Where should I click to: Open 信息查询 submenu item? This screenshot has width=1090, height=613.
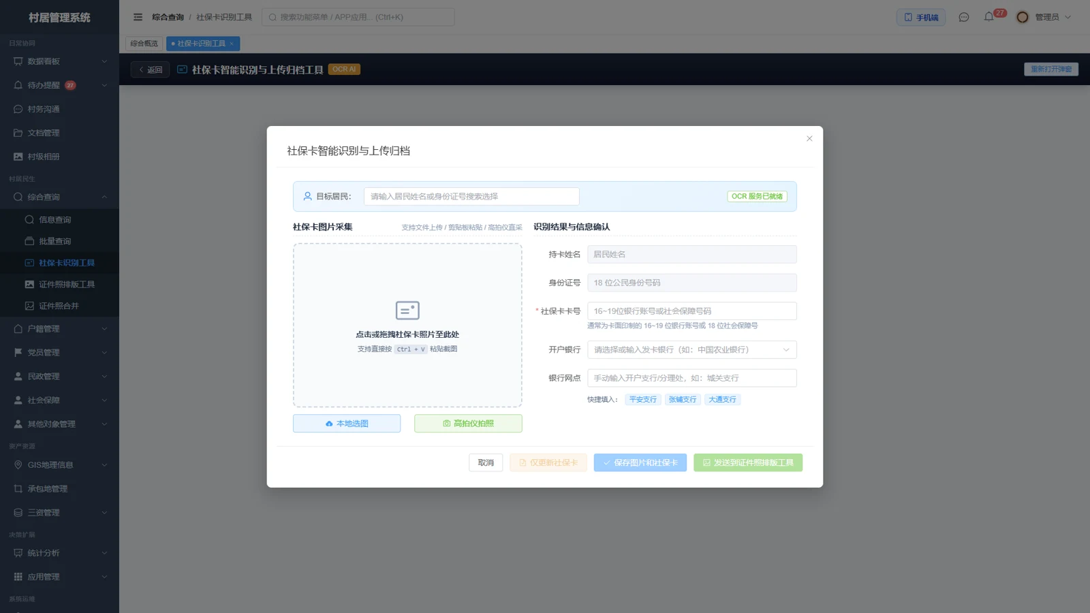pyautogui.click(x=59, y=220)
